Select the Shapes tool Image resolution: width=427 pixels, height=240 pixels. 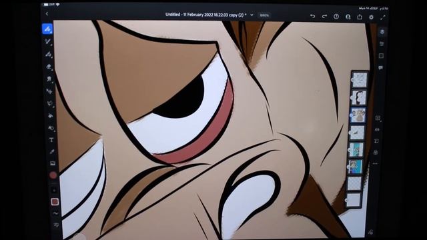(x=51, y=128)
